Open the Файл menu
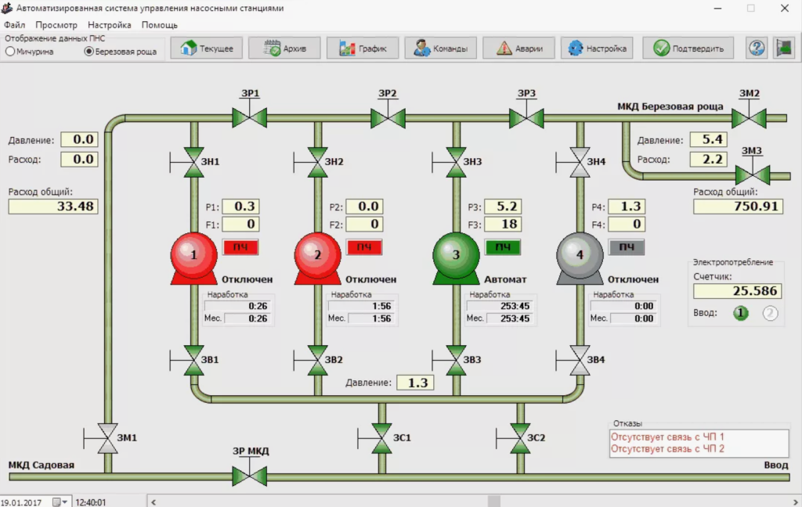Screen dimensions: 802x507 tap(14, 25)
